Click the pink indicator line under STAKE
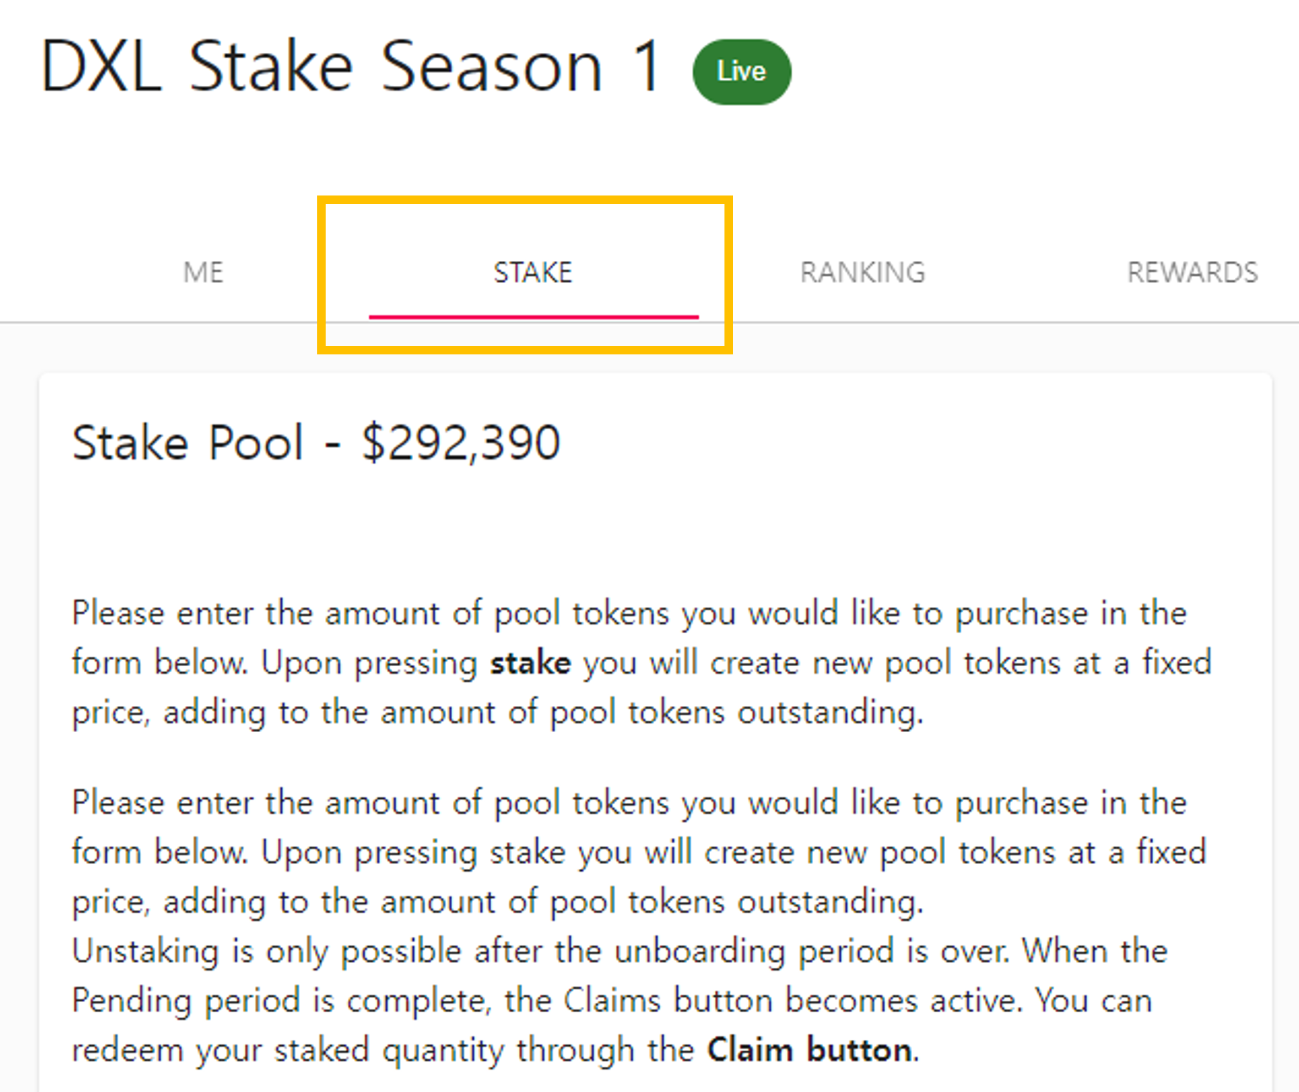 533,317
